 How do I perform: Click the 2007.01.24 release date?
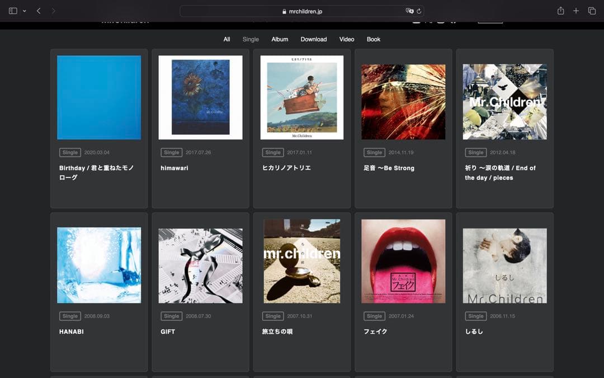pos(401,316)
